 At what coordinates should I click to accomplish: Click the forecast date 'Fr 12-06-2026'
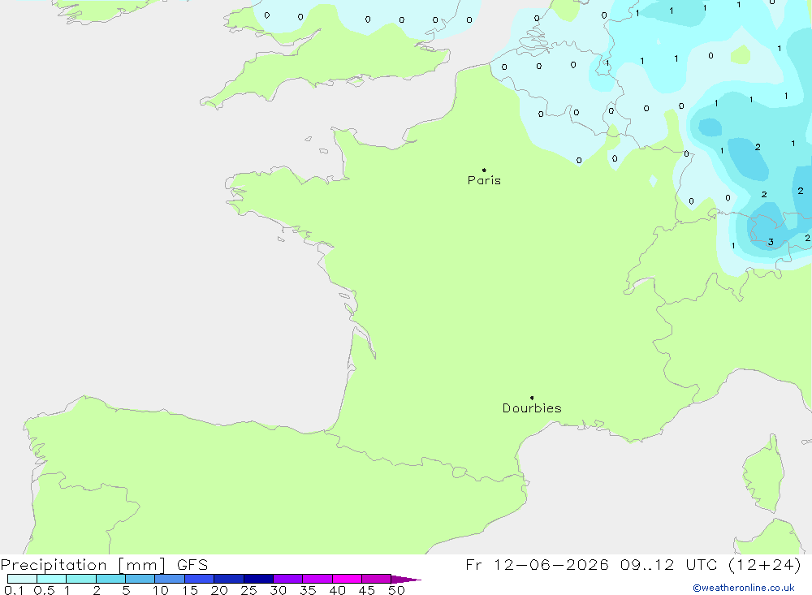coord(537,564)
